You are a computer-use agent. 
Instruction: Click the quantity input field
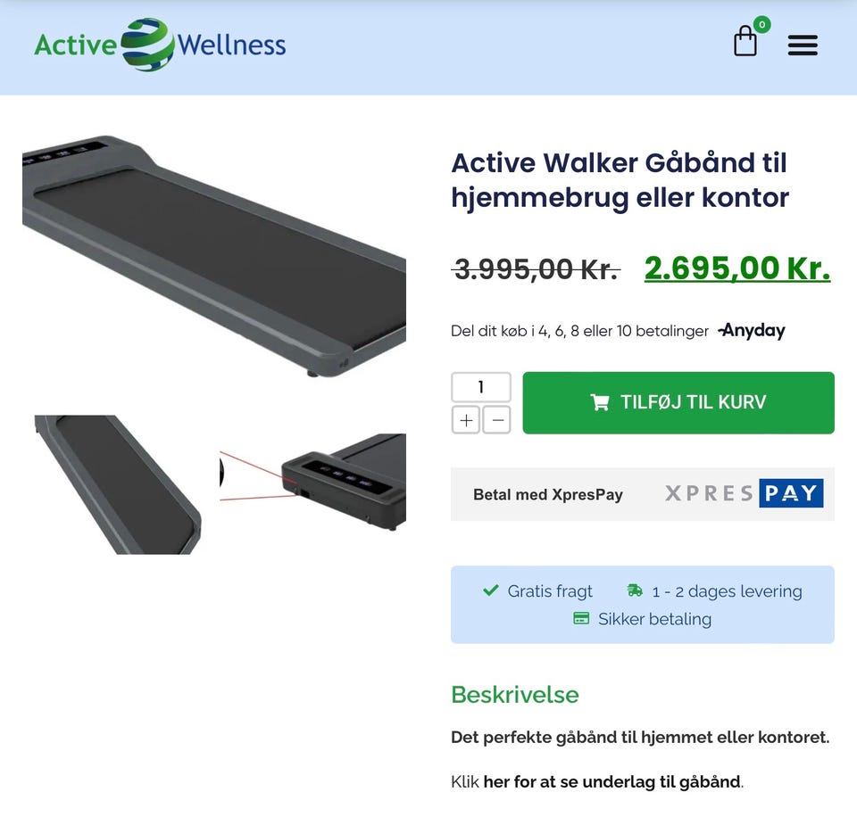(481, 387)
